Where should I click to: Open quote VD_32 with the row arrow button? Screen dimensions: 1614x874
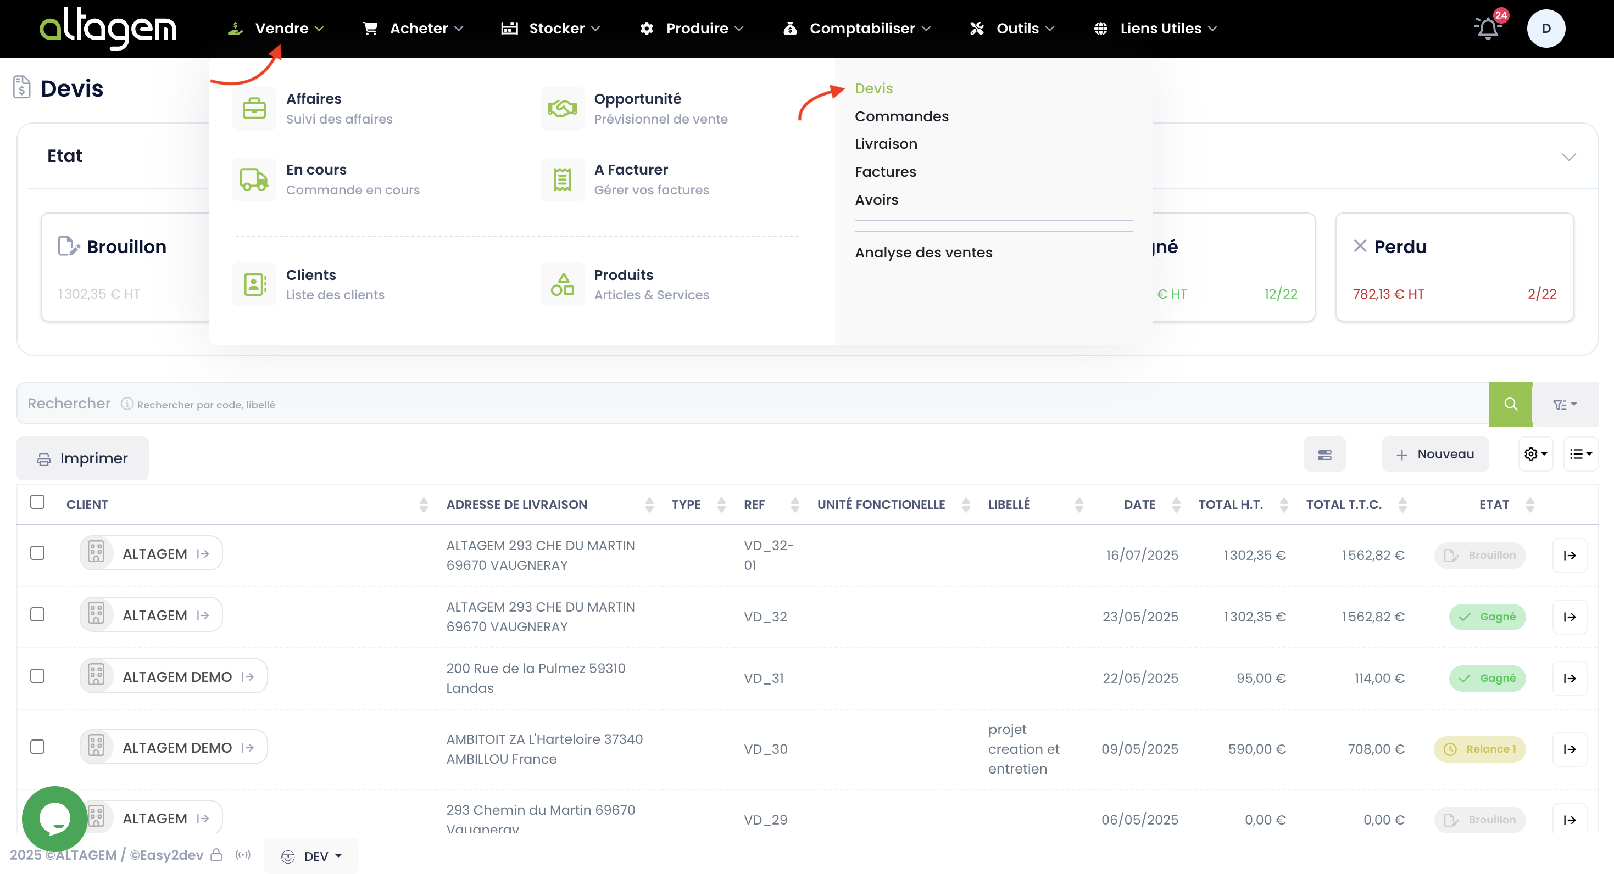click(x=1570, y=617)
